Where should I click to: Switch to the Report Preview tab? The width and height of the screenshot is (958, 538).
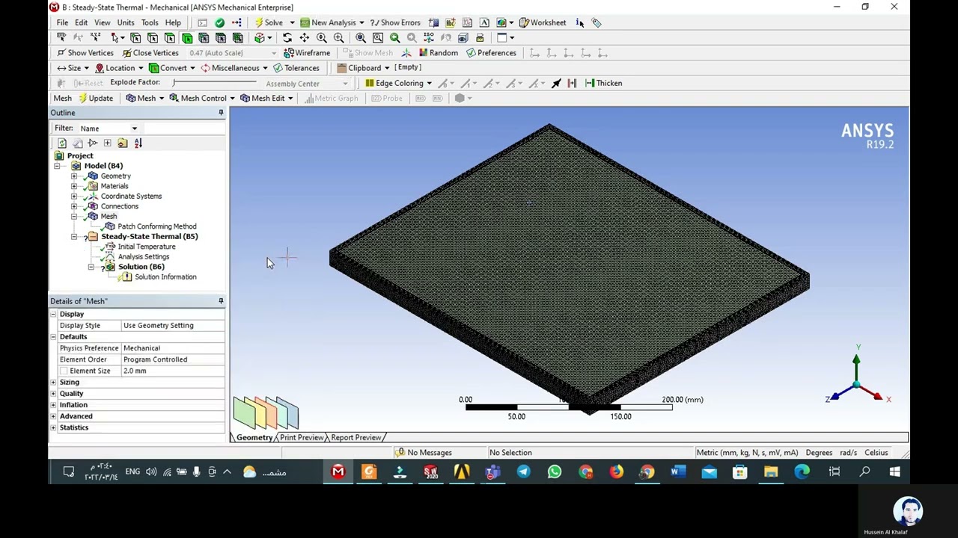[x=356, y=438]
